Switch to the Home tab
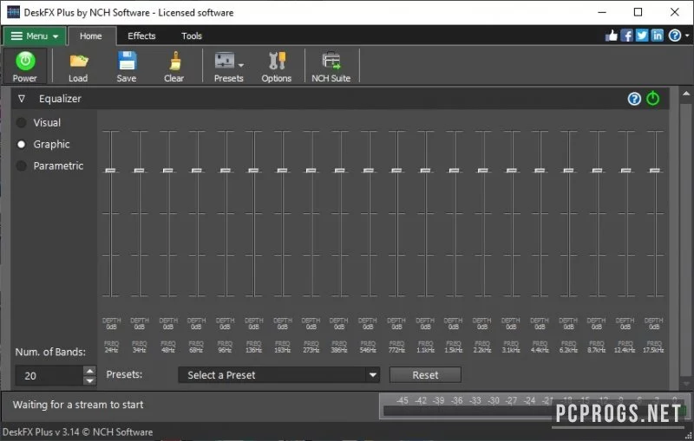This screenshot has width=694, height=441. [91, 36]
